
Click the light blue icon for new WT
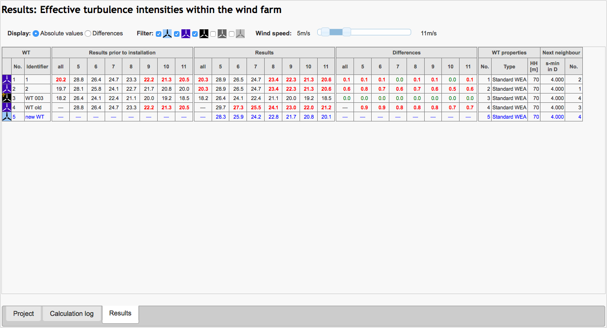[x=7, y=117]
